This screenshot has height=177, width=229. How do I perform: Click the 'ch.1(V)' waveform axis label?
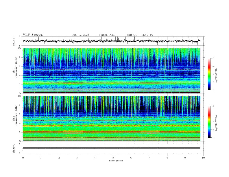coord(14,41)
